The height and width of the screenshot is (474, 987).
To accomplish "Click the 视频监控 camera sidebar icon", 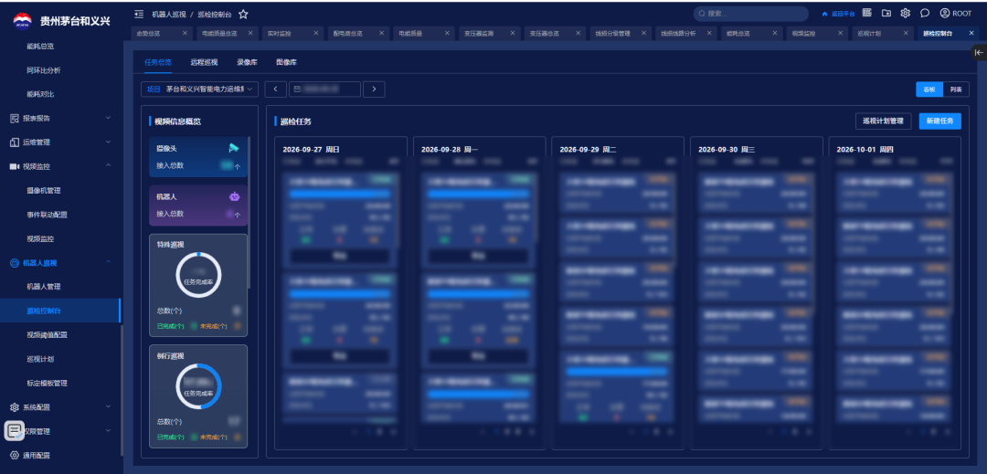I will [x=15, y=166].
